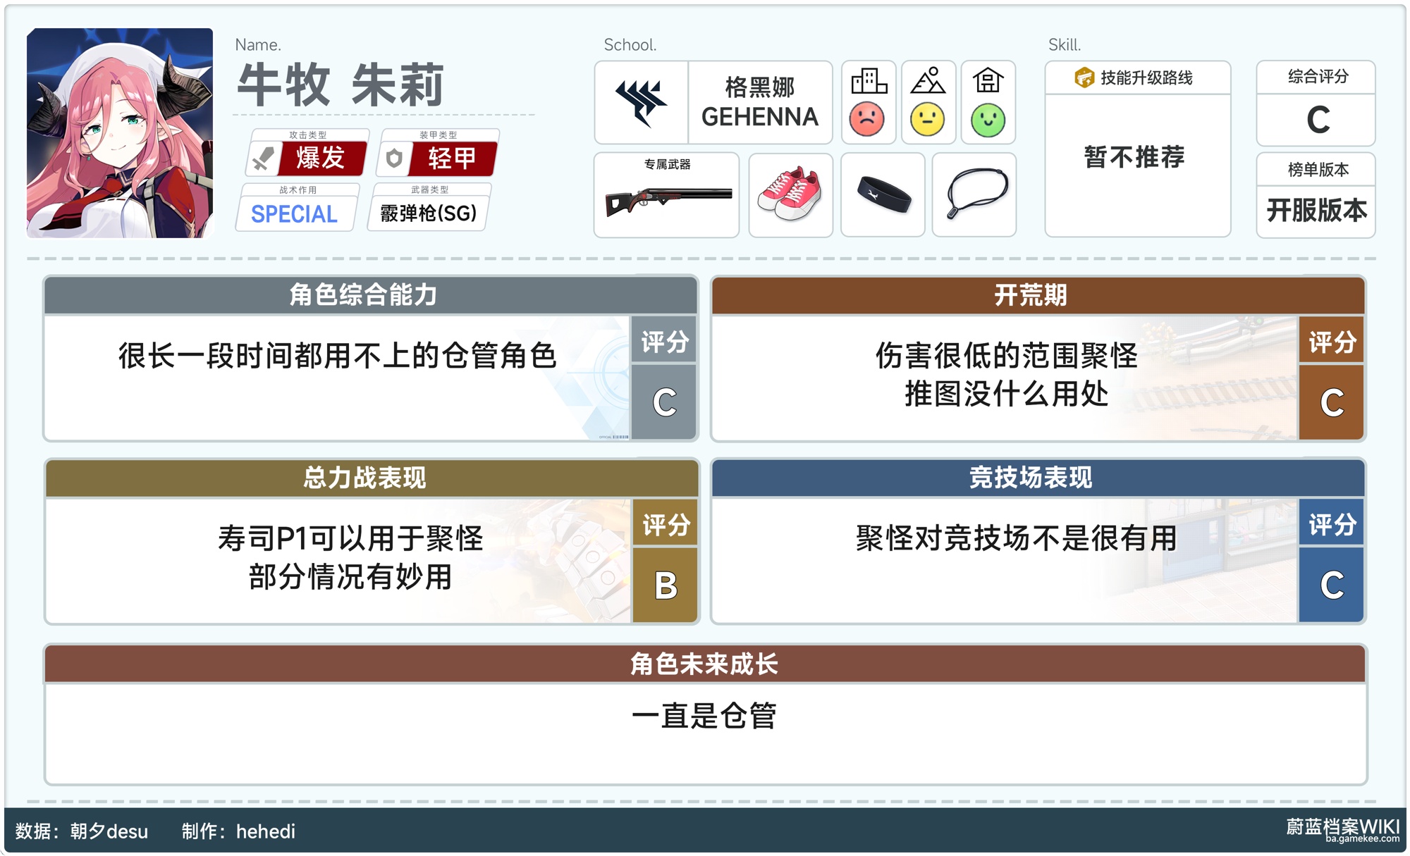This screenshot has height=856, width=1410.
Task: Select the black headband equipment icon
Action: (x=883, y=195)
